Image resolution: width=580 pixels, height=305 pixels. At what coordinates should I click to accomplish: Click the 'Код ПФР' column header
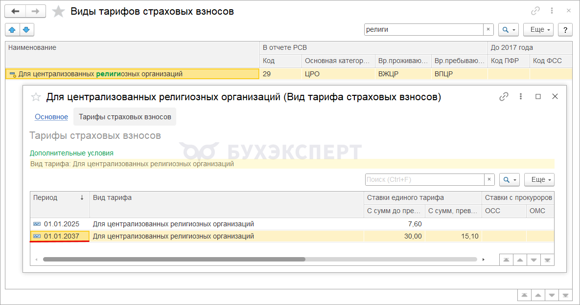tap(509, 61)
